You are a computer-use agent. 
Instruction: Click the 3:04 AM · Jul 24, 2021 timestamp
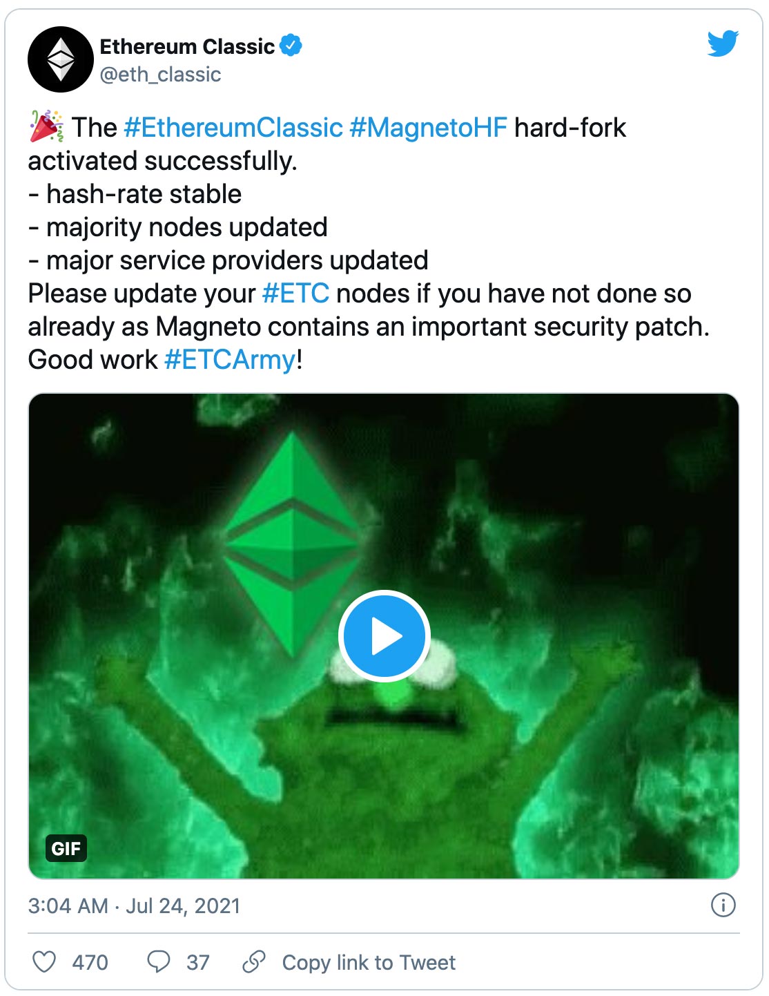pos(134,906)
